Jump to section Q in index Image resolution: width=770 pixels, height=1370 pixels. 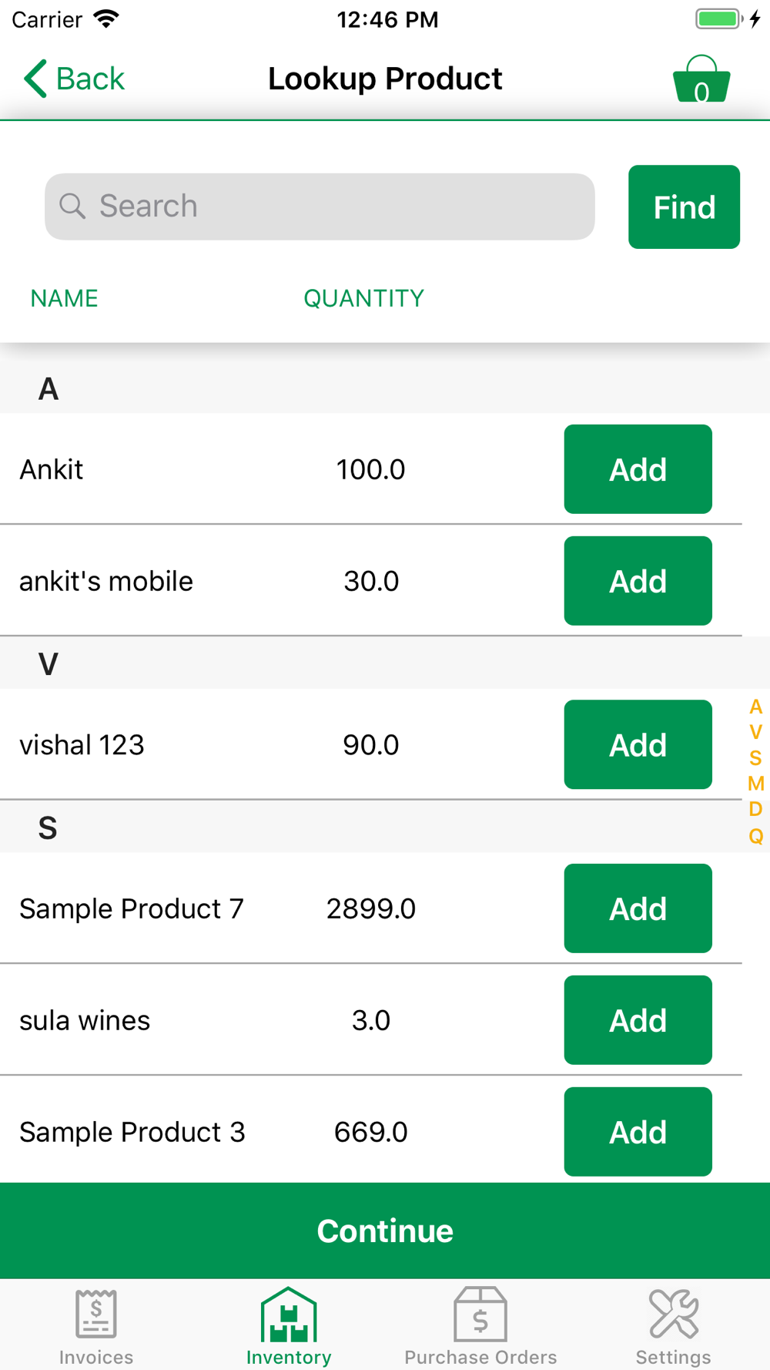(755, 836)
